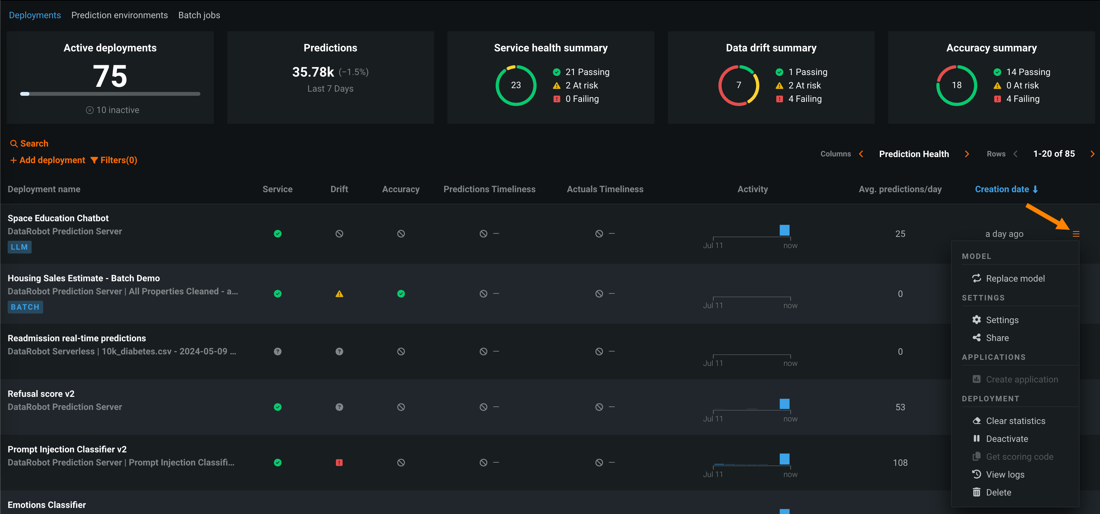
Task: Deactivate the deployment via pause icon entry
Action: (1006, 439)
